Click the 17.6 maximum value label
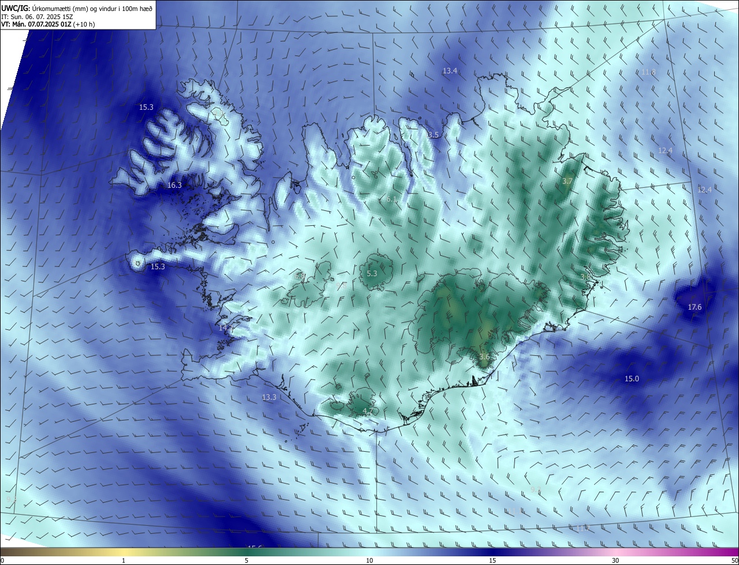The width and height of the screenshot is (739, 565). pos(695,307)
